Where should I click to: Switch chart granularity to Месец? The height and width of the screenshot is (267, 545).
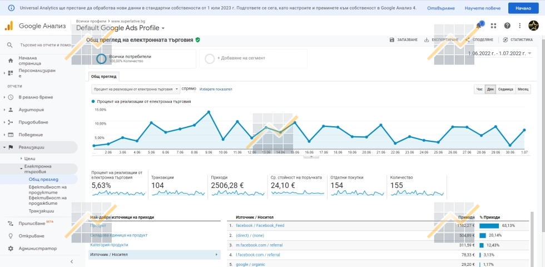pyautogui.click(x=523, y=89)
